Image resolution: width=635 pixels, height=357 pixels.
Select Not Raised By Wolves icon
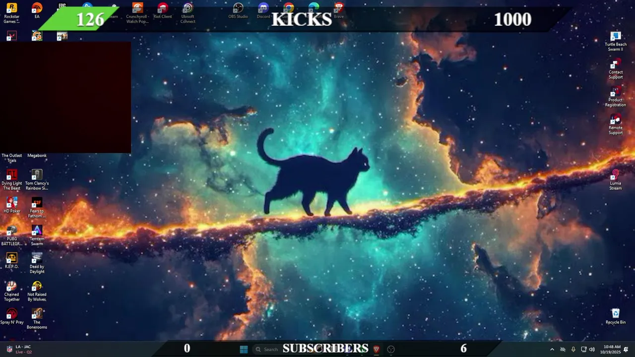click(37, 291)
